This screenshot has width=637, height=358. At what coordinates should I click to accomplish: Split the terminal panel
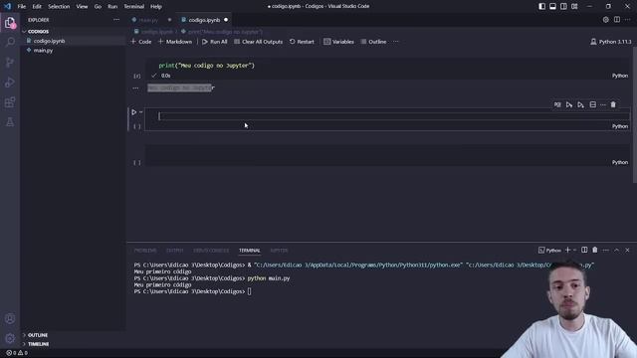(584, 250)
